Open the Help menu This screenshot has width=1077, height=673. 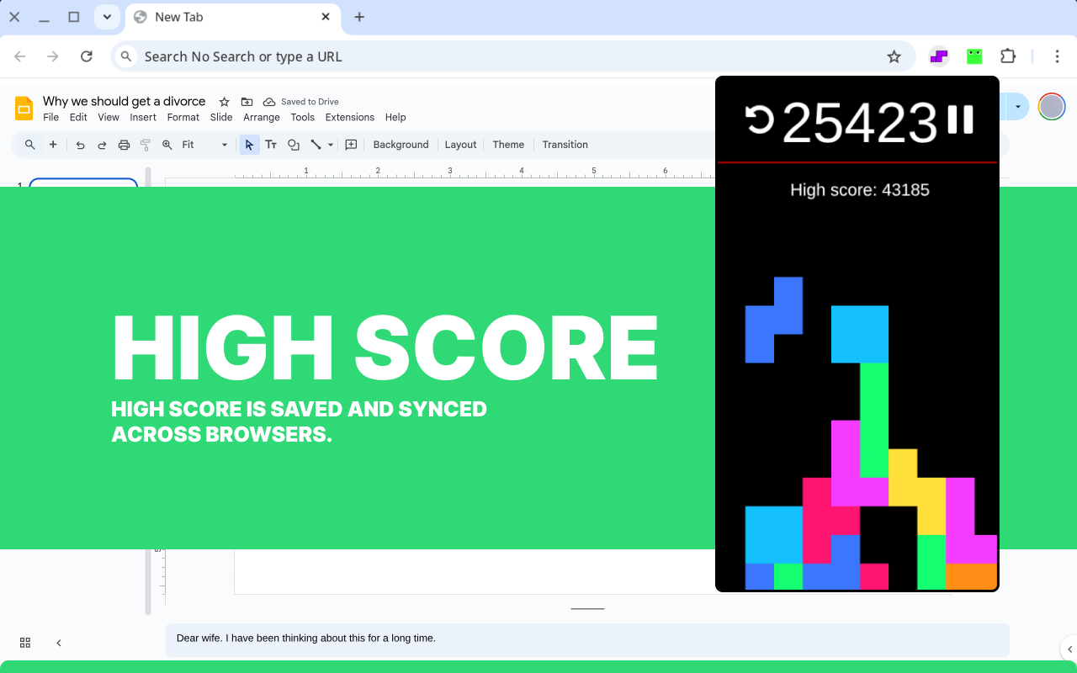[395, 118]
